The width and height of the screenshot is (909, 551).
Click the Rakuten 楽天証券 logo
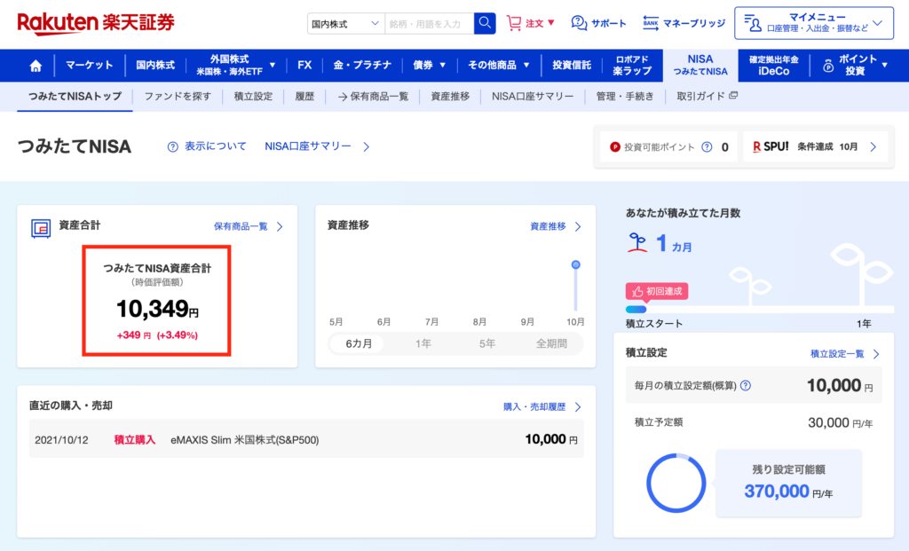tap(96, 23)
